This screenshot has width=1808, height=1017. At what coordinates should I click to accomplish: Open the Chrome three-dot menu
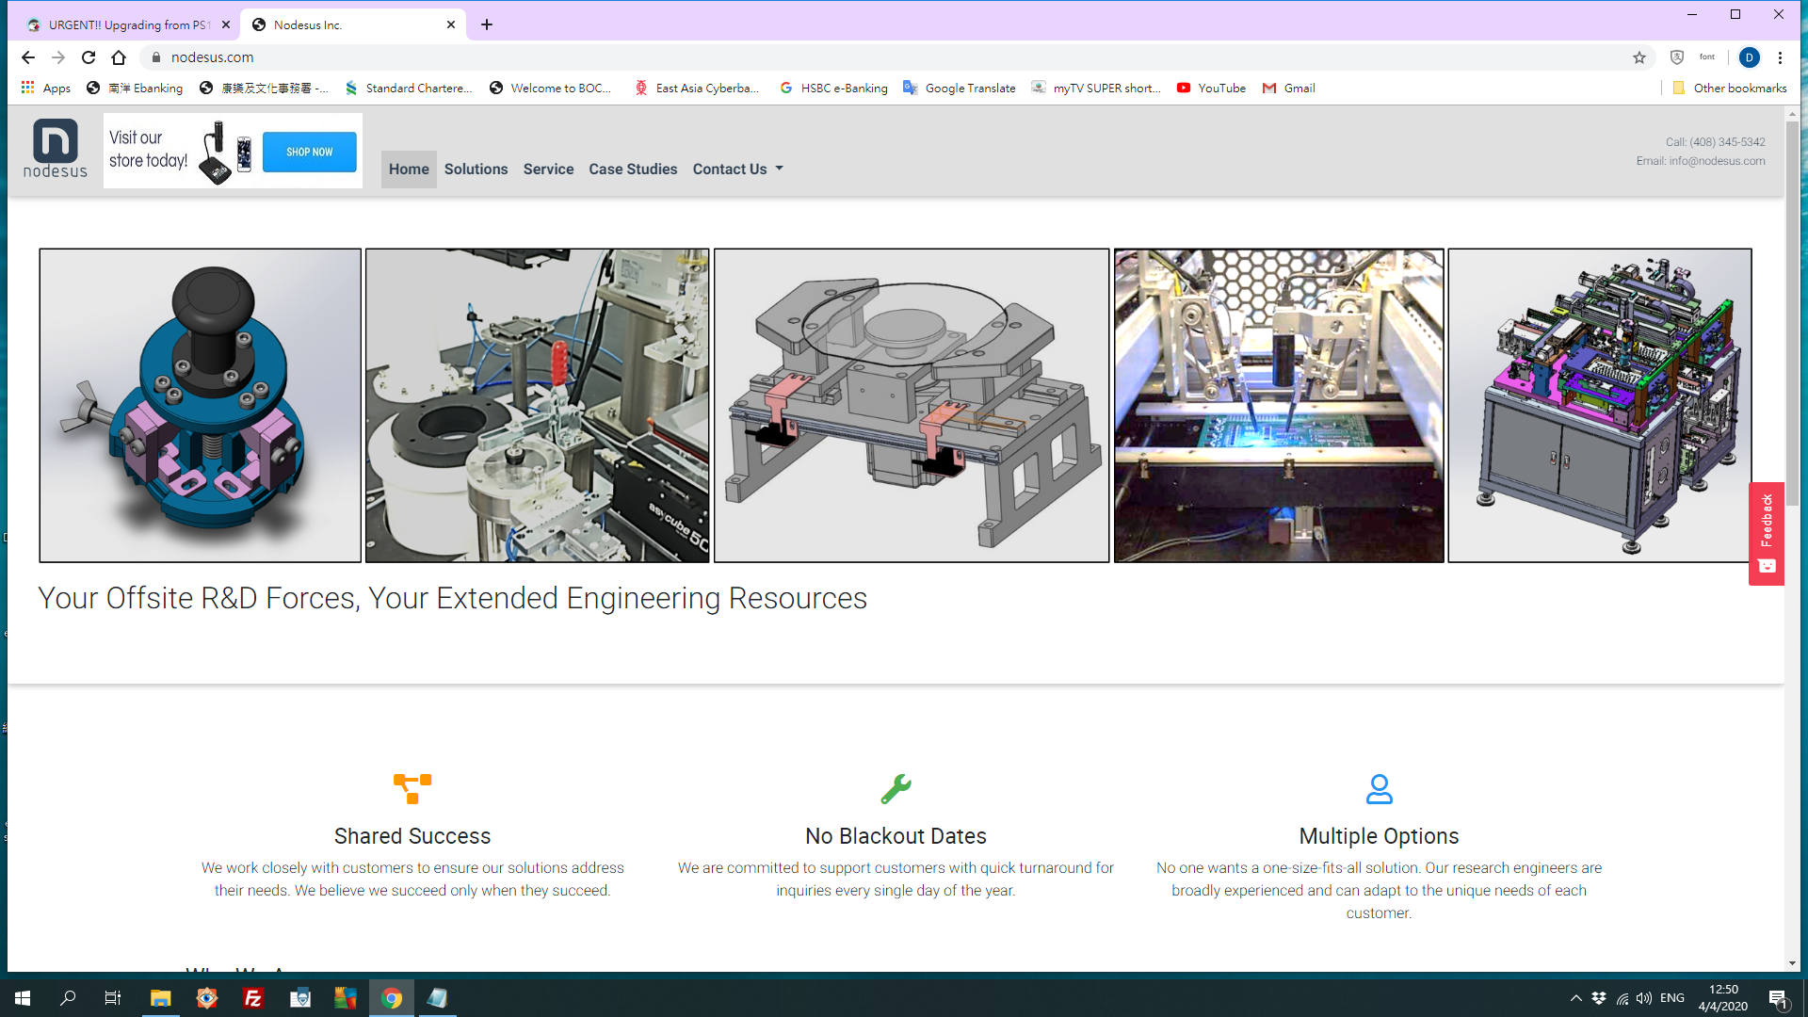pyautogui.click(x=1780, y=57)
